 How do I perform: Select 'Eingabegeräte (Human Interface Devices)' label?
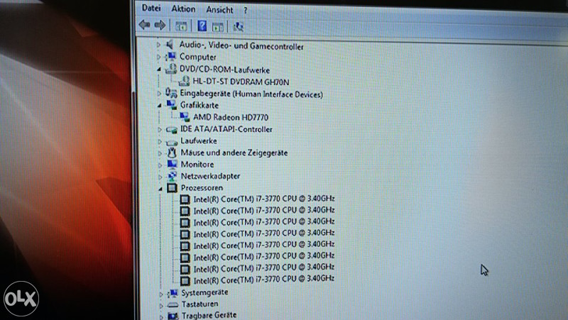click(x=251, y=94)
